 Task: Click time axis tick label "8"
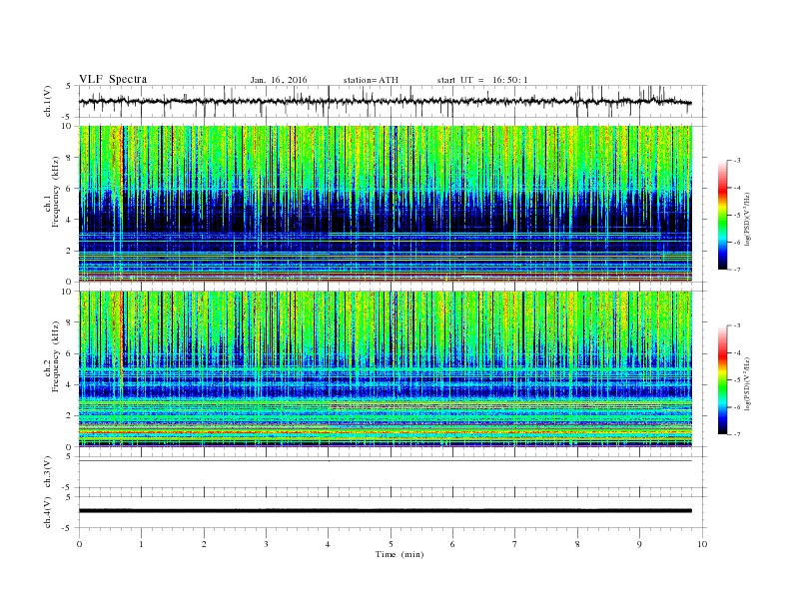(577, 544)
